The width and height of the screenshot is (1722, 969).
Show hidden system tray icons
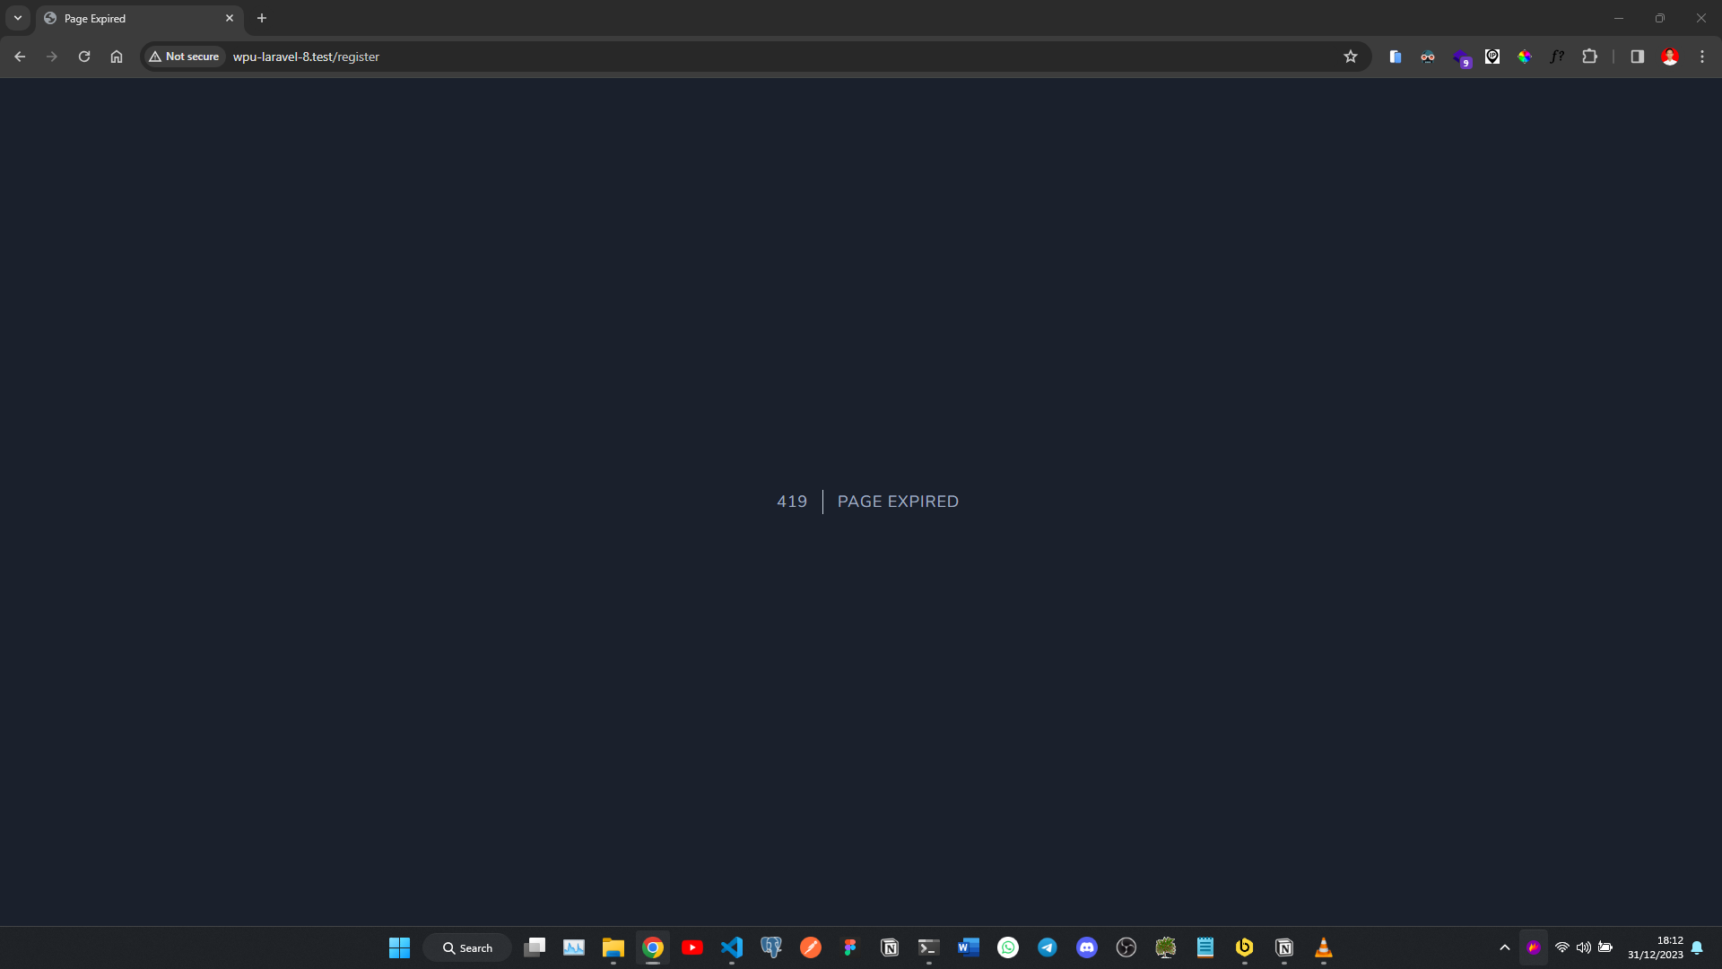click(1505, 947)
